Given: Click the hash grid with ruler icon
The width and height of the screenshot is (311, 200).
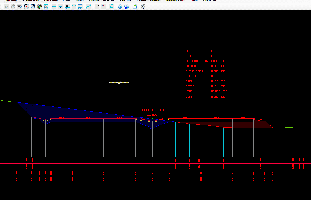Looking at the screenshot, I should [67, 6].
